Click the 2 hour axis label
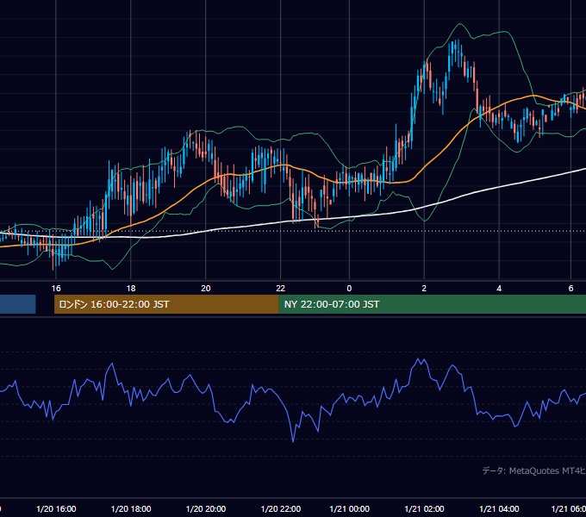 tap(424, 289)
